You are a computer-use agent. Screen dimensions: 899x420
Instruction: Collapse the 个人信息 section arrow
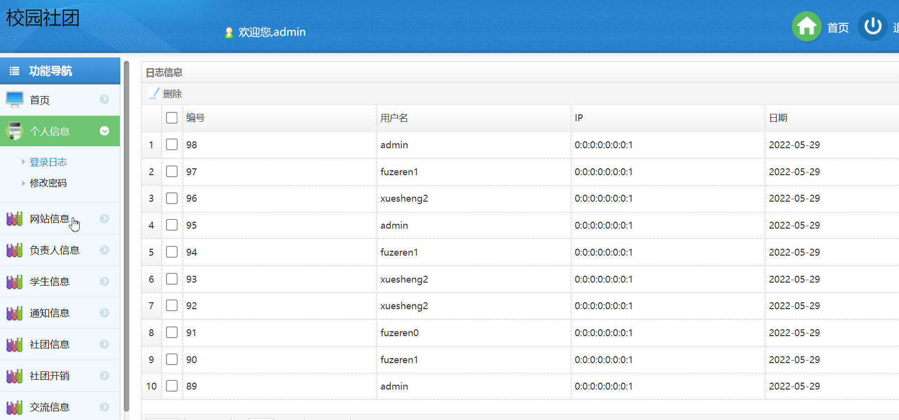104,131
